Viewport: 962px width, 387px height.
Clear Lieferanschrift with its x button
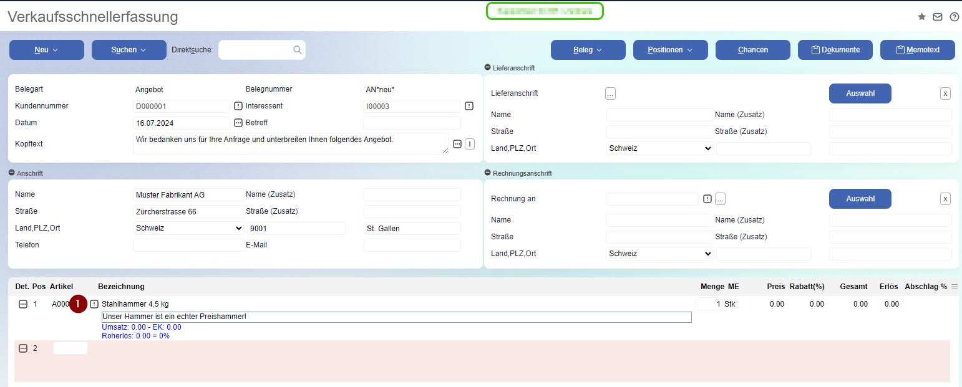click(x=945, y=93)
